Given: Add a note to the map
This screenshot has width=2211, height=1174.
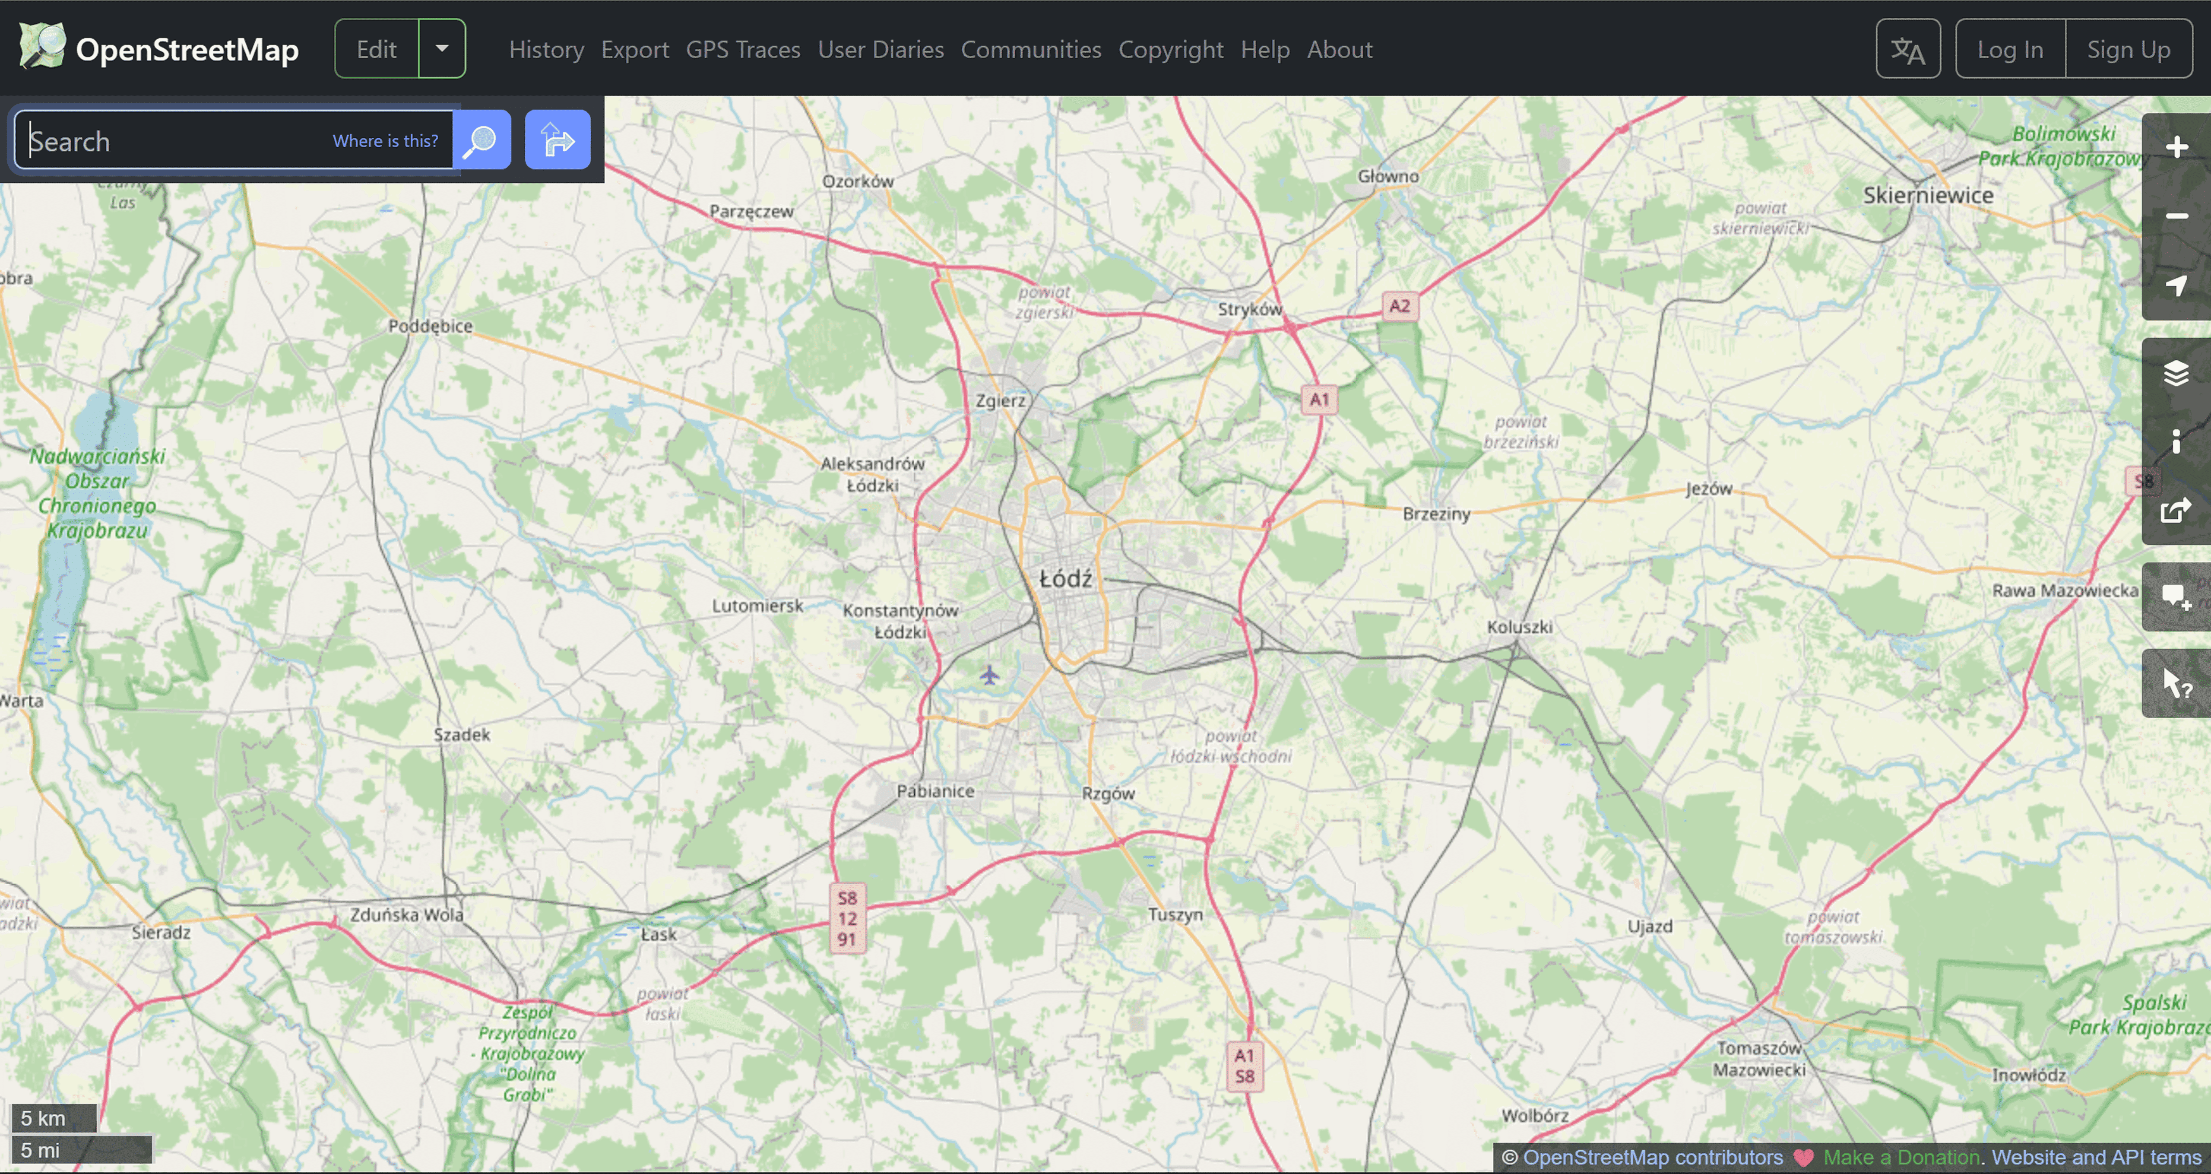Looking at the screenshot, I should 2176,597.
